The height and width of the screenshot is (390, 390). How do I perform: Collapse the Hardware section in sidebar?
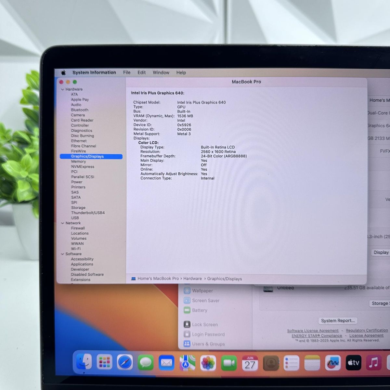63,89
